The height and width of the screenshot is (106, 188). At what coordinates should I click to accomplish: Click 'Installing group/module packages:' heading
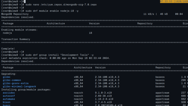point(26,90)
